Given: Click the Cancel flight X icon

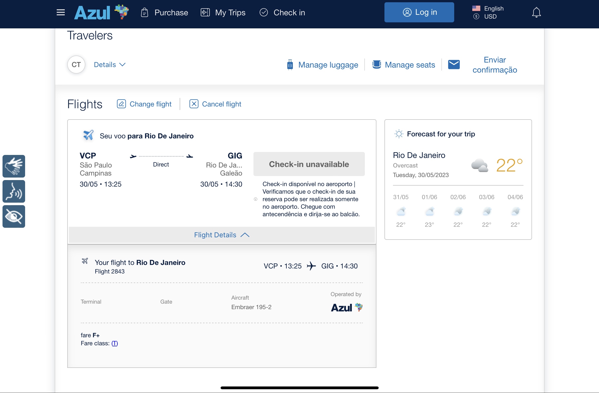Looking at the screenshot, I should tap(194, 104).
